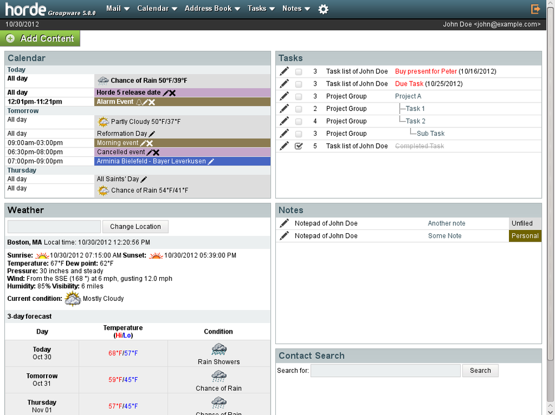Open the Notes menu in navigation bar
The image size is (555, 415).
pyautogui.click(x=296, y=8)
